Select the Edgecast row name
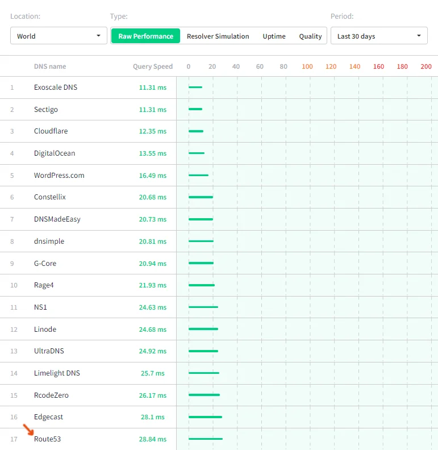Viewport: 438px width, 450px height. click(48, 416)
